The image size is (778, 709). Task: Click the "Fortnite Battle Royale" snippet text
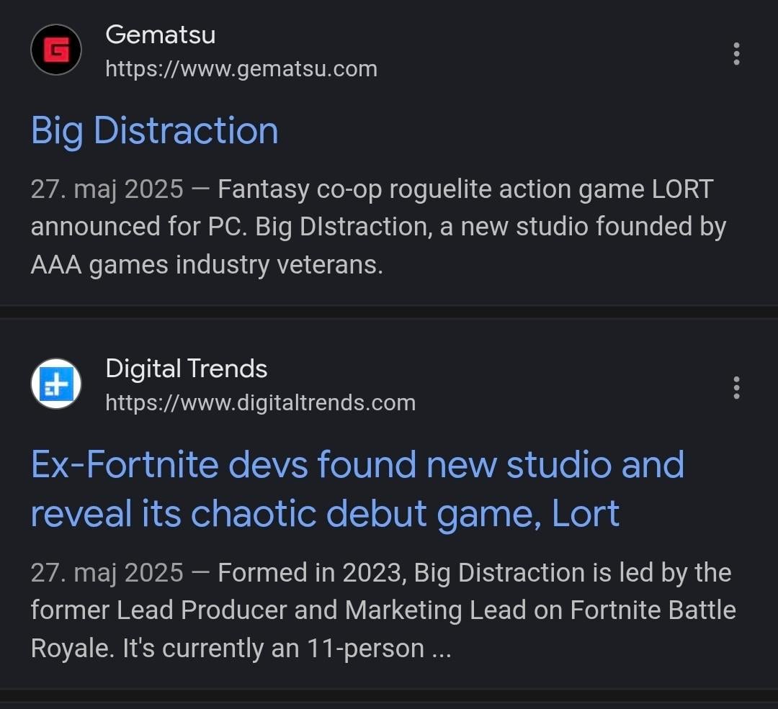pos(653,610)
